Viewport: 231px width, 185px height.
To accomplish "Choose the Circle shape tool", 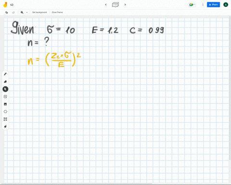I will pyautogui.click(x=5, y=111).
